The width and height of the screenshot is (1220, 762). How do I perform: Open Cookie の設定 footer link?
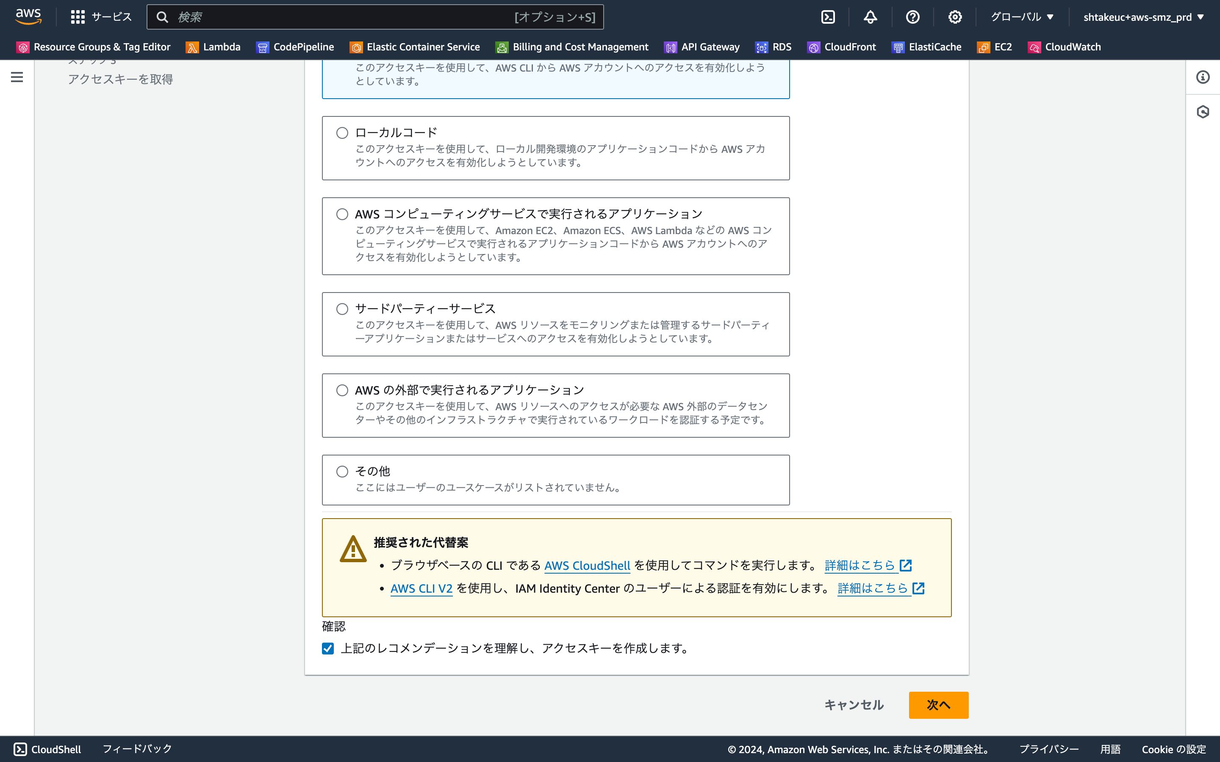click(1174, 749)
